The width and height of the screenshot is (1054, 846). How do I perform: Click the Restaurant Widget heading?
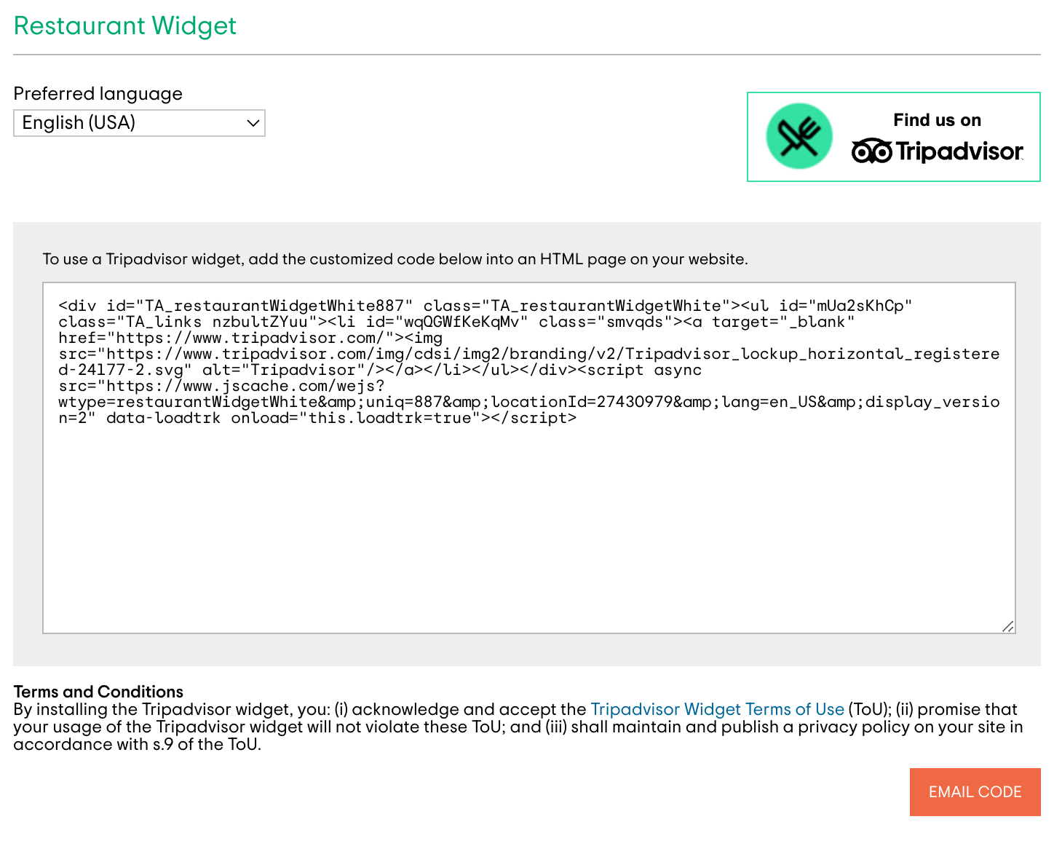point(125,26)
